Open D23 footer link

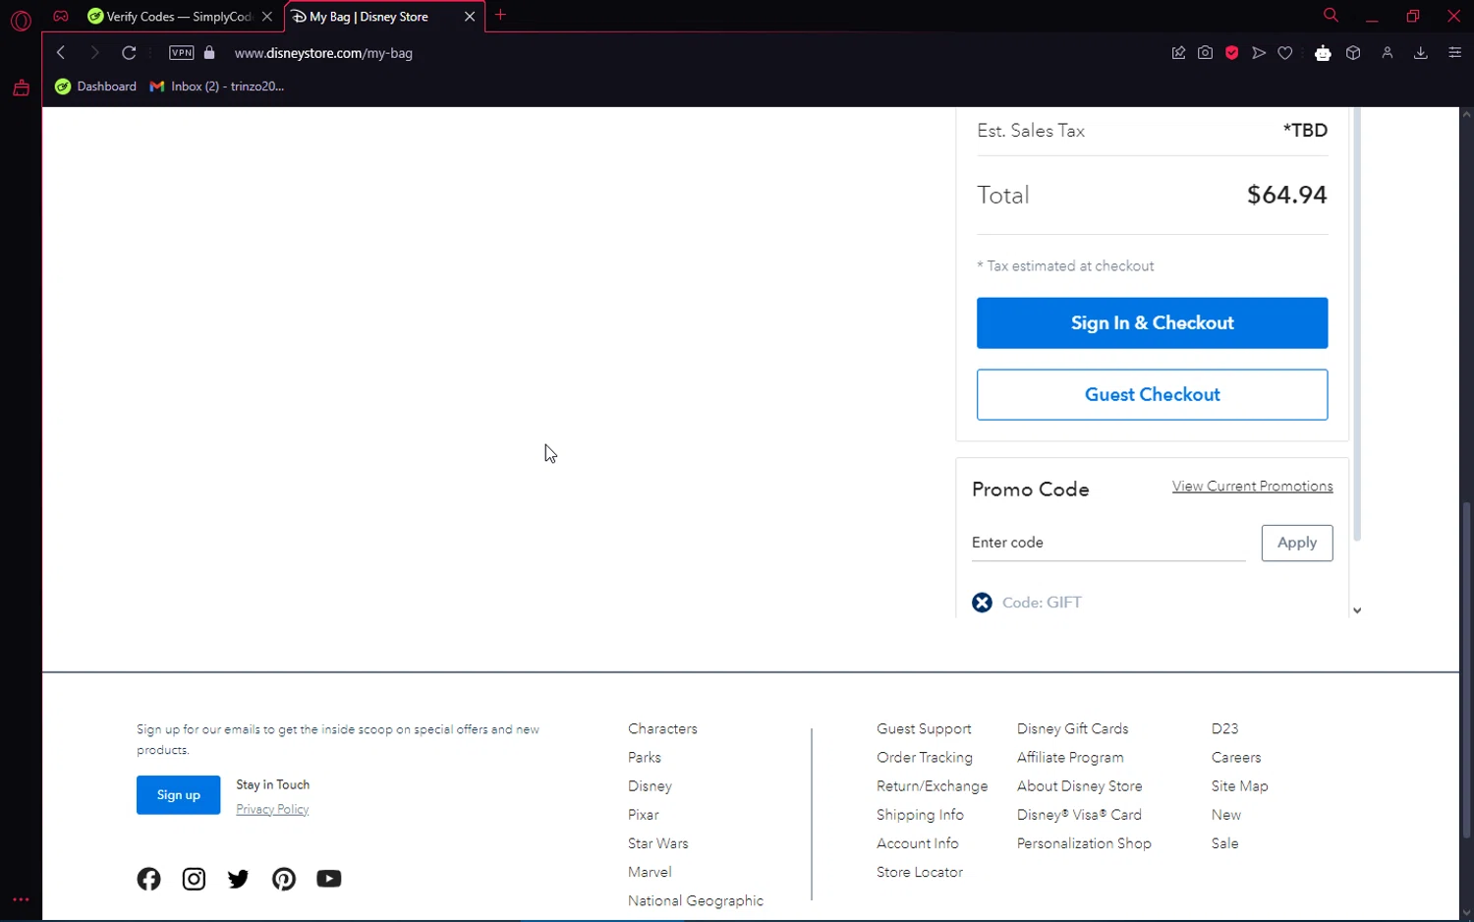pyautogui.click(x=1224, y=728)
